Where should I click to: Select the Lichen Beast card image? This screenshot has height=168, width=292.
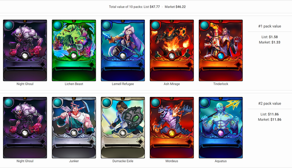coord(74,51)
